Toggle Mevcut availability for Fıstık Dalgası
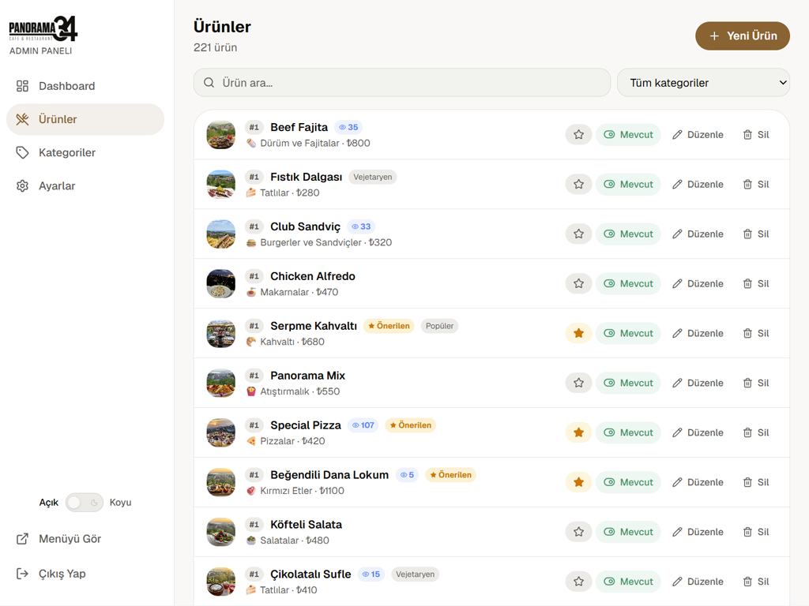809x606 pixels. [x=628, y=184]
